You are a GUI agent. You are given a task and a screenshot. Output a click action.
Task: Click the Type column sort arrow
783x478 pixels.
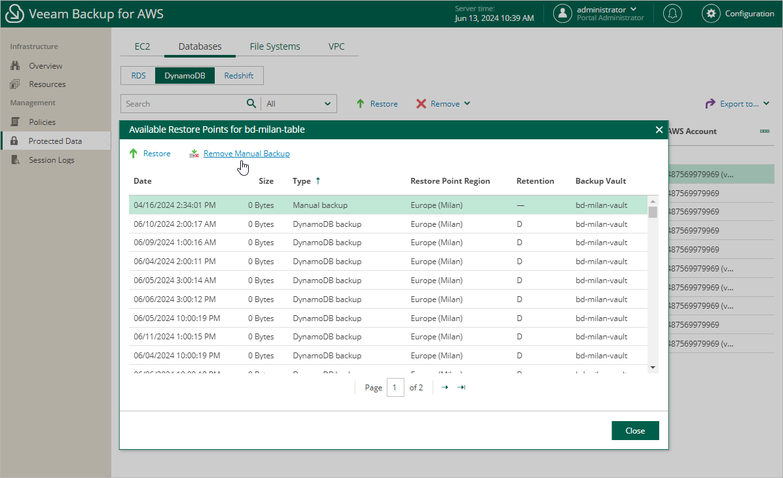(x=318, y=180)
